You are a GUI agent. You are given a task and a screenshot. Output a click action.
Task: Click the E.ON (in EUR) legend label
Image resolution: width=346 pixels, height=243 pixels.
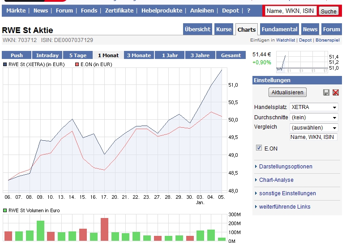pyautogui.click(x=96, y=64)
